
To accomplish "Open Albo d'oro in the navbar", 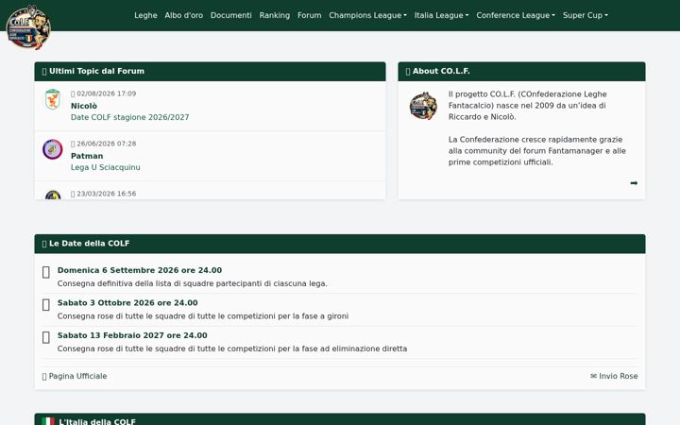I will click(x=184, y=15).
